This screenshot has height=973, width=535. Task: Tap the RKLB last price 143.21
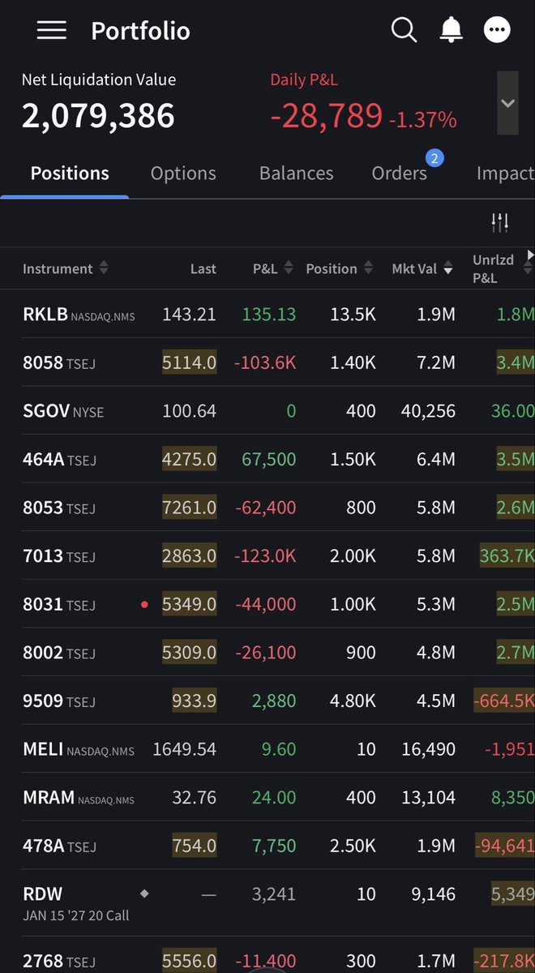coord(189,314)
